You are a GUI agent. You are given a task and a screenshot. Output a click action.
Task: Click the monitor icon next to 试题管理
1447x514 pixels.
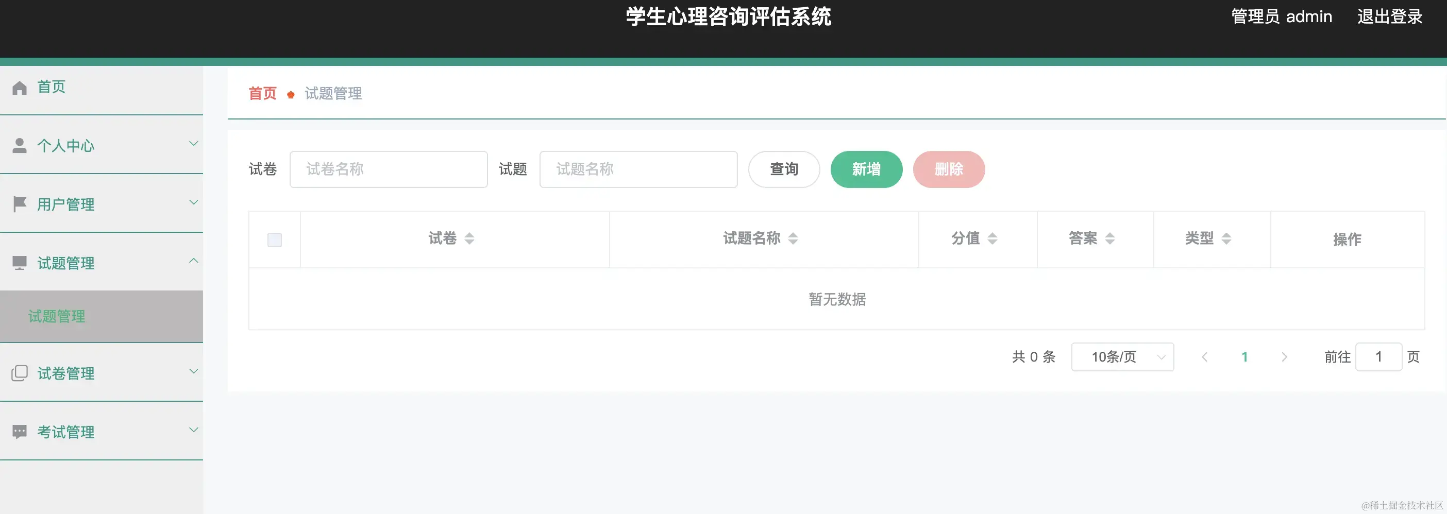(20, 262)
